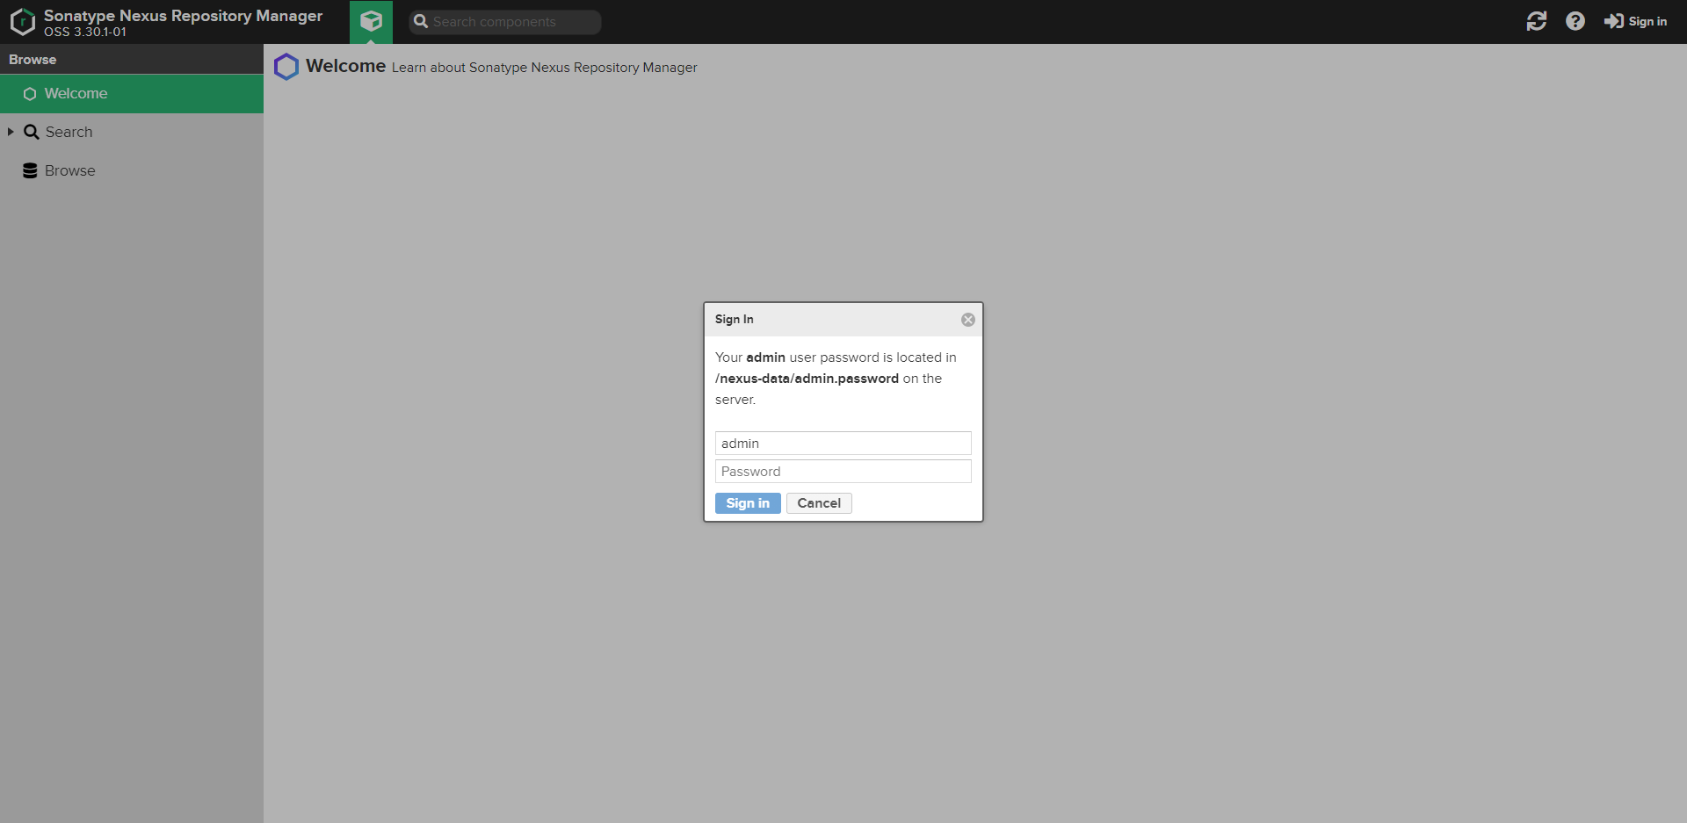Click the Welcome page heading text

pos(345,66)
